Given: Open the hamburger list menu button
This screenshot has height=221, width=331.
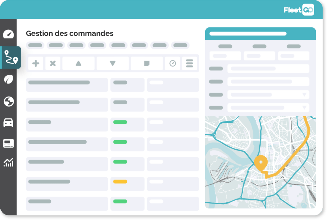Looking at the screenshot, I should 189,63.
